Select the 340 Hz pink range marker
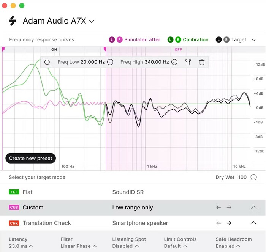 pos(105,49)
